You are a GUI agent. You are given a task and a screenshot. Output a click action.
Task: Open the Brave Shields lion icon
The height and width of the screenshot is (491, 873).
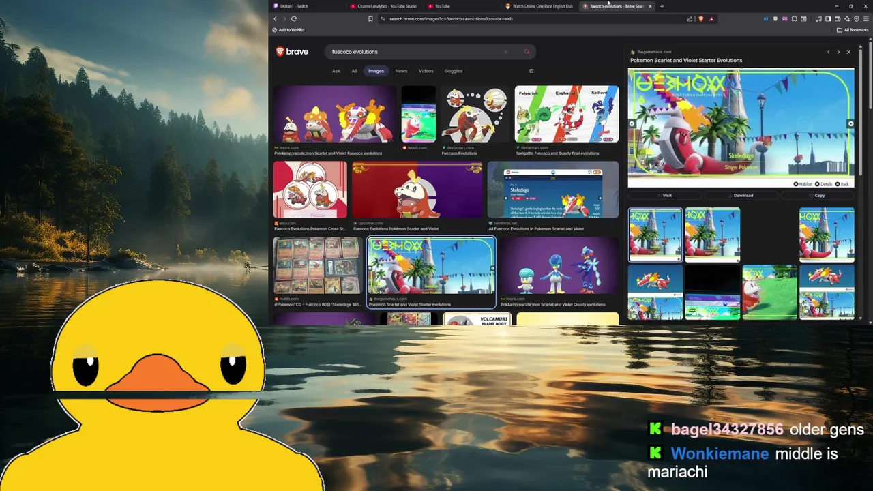pos(700,19)
